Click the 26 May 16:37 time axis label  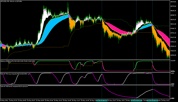pyautogui.click(x=166, y=100)
